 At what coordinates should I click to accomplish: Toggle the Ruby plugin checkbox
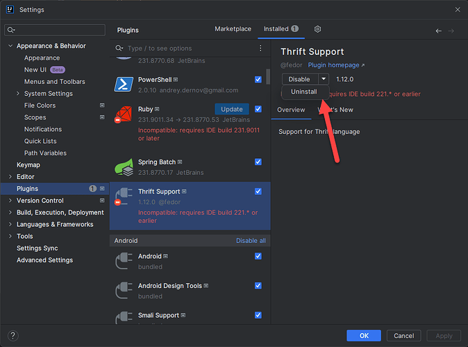258,109
